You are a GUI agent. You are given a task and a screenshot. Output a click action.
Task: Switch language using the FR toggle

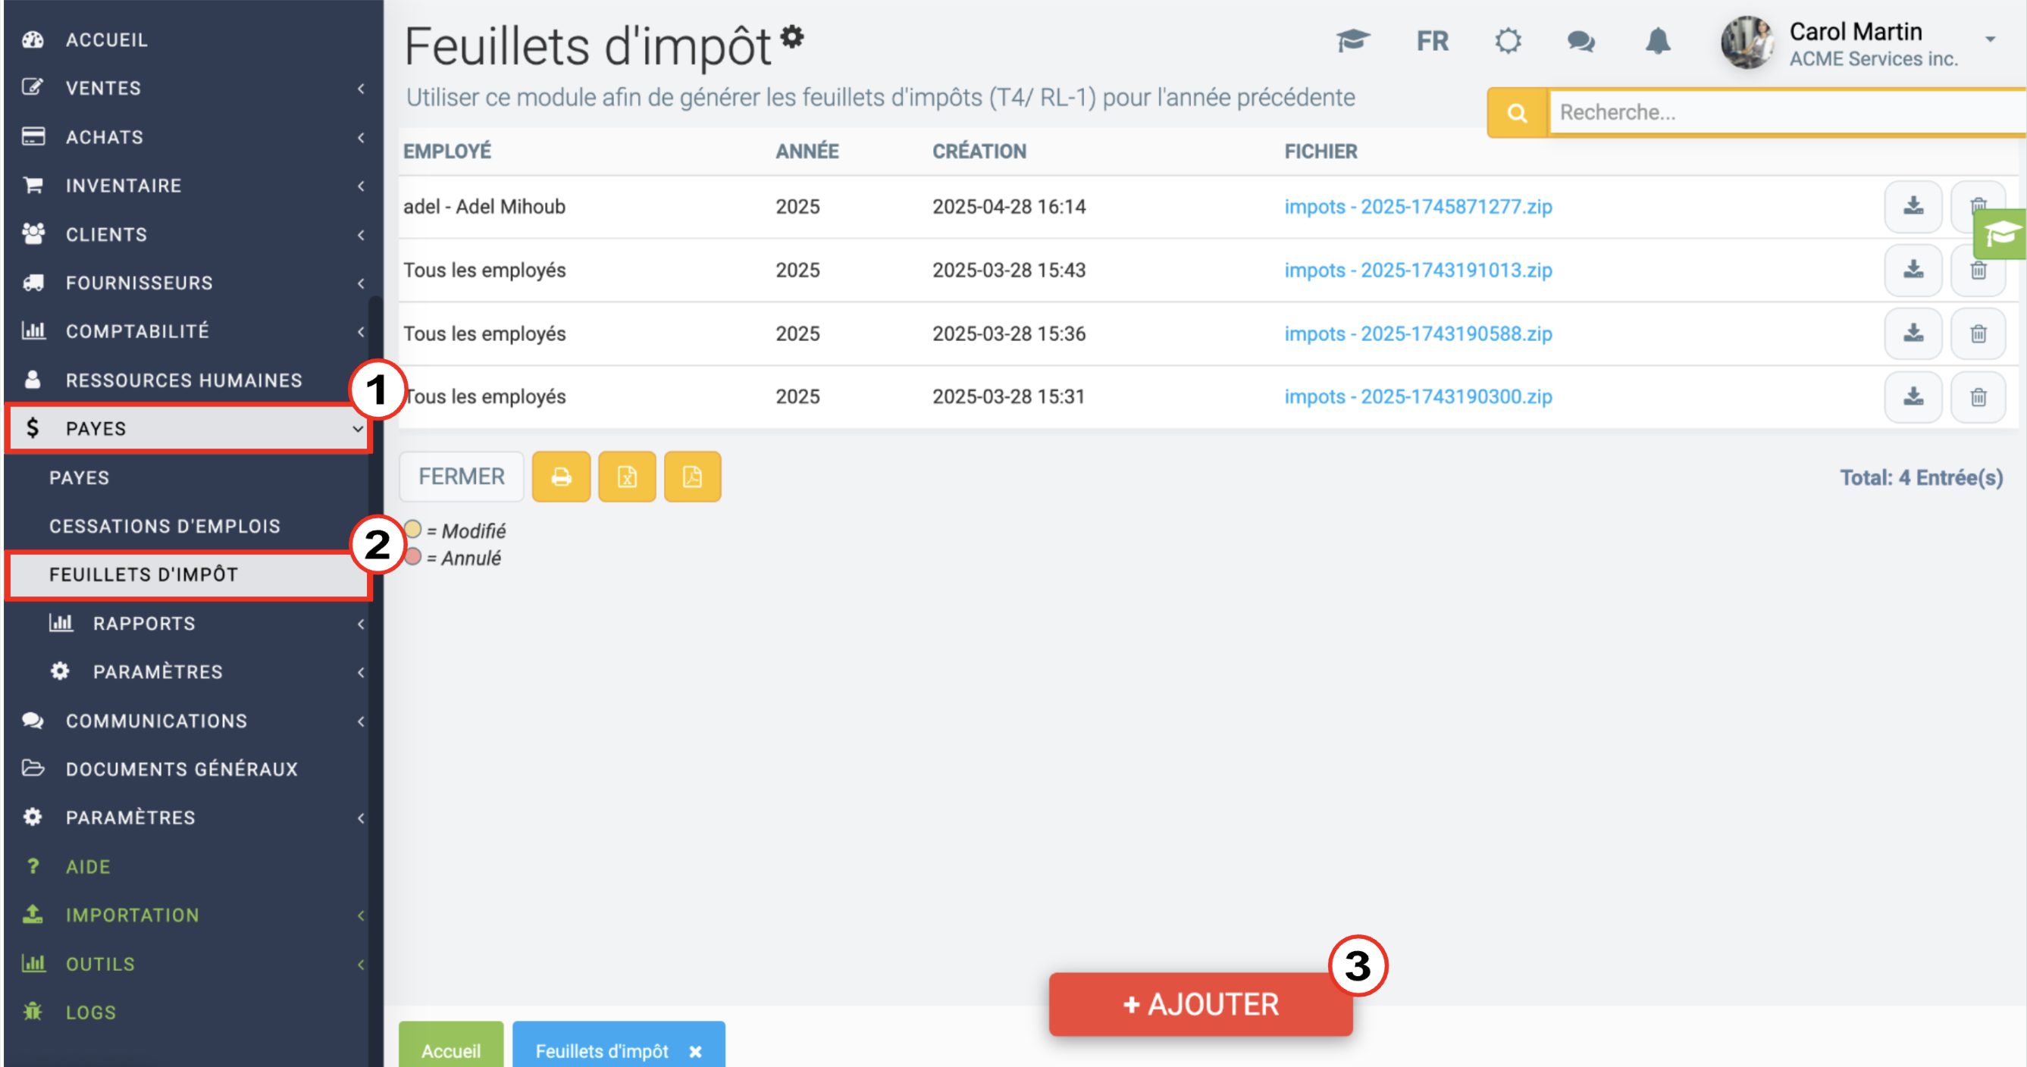1432,41
